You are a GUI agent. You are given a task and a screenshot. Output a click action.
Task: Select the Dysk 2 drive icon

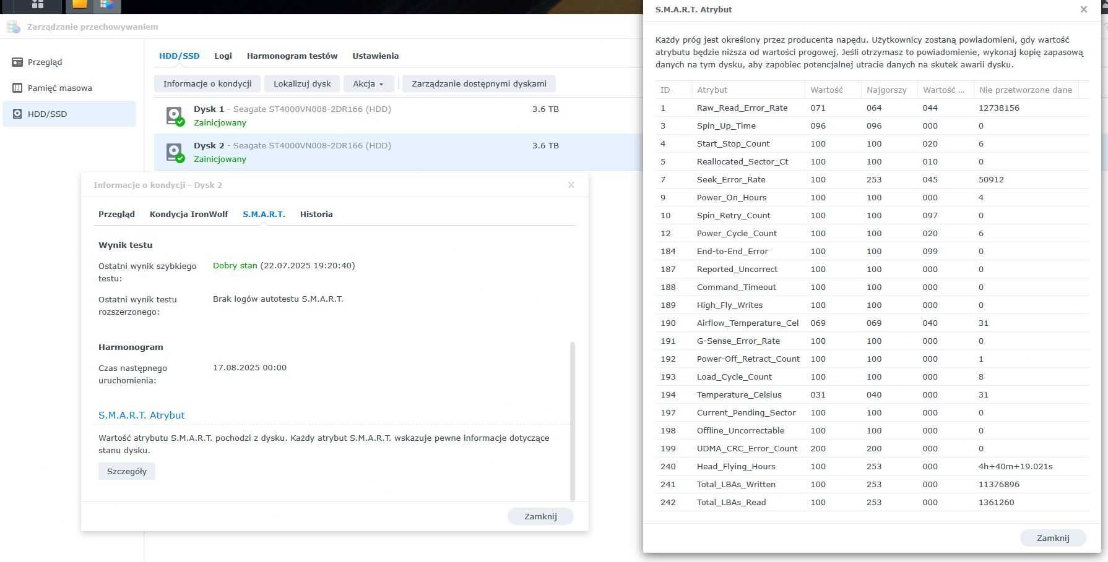pos(175,153)
